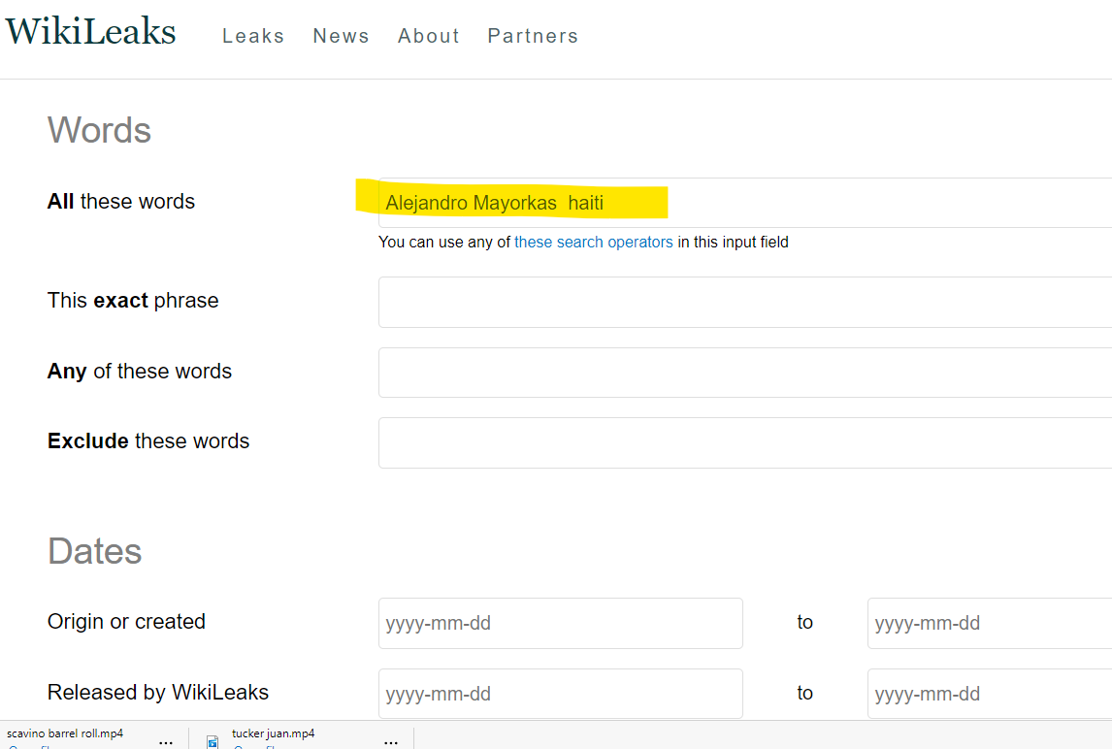The width and height of the screenshot is (1112, 749).
Task: Open the Leaks navigation menu
Action: 253,36
